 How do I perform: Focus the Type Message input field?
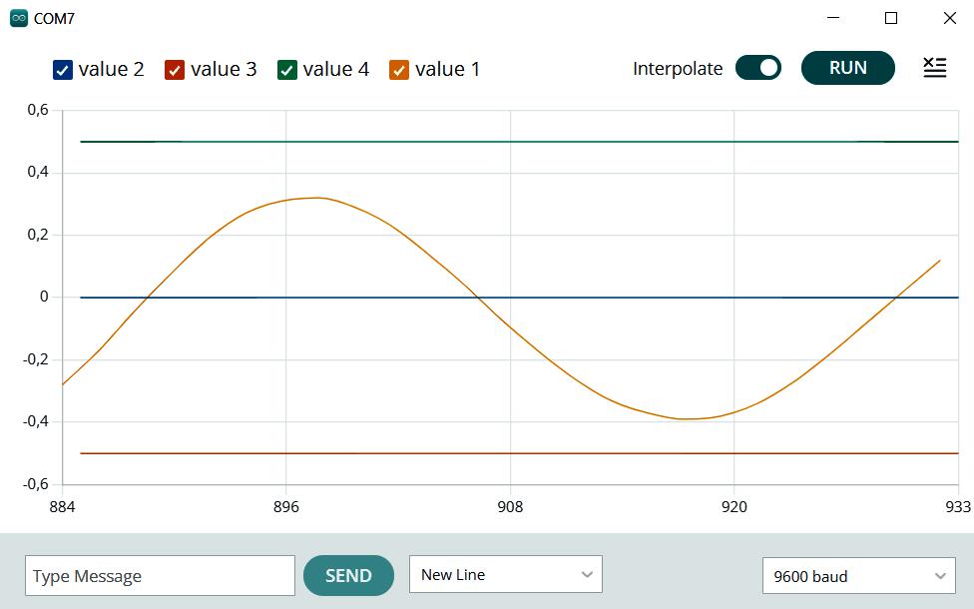point(160,576)
